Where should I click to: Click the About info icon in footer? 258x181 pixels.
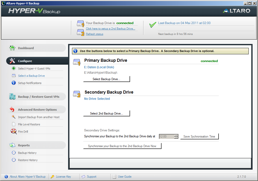pos(6,177)
